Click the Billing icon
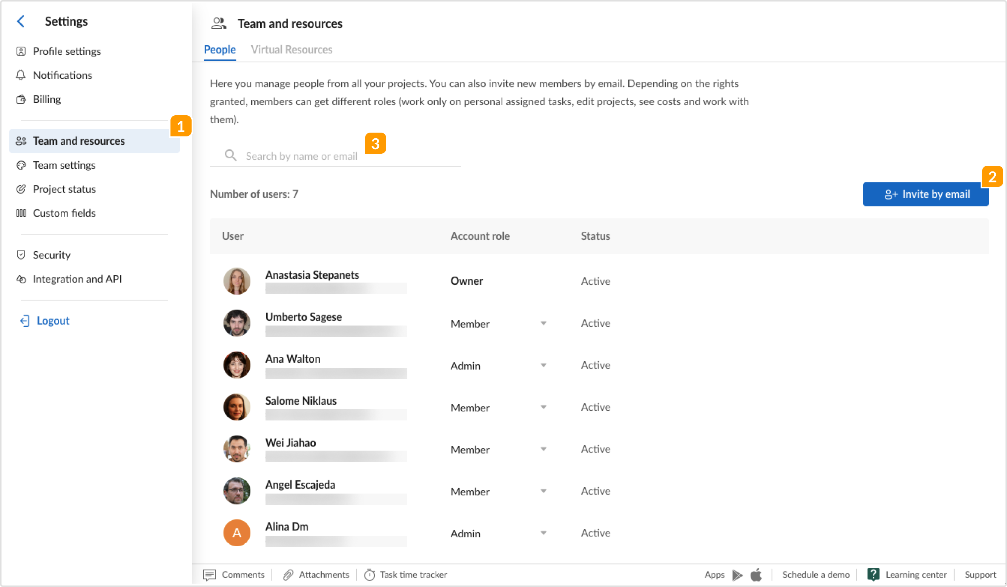The image size is (1007, 587). click(x=21, y=99)
